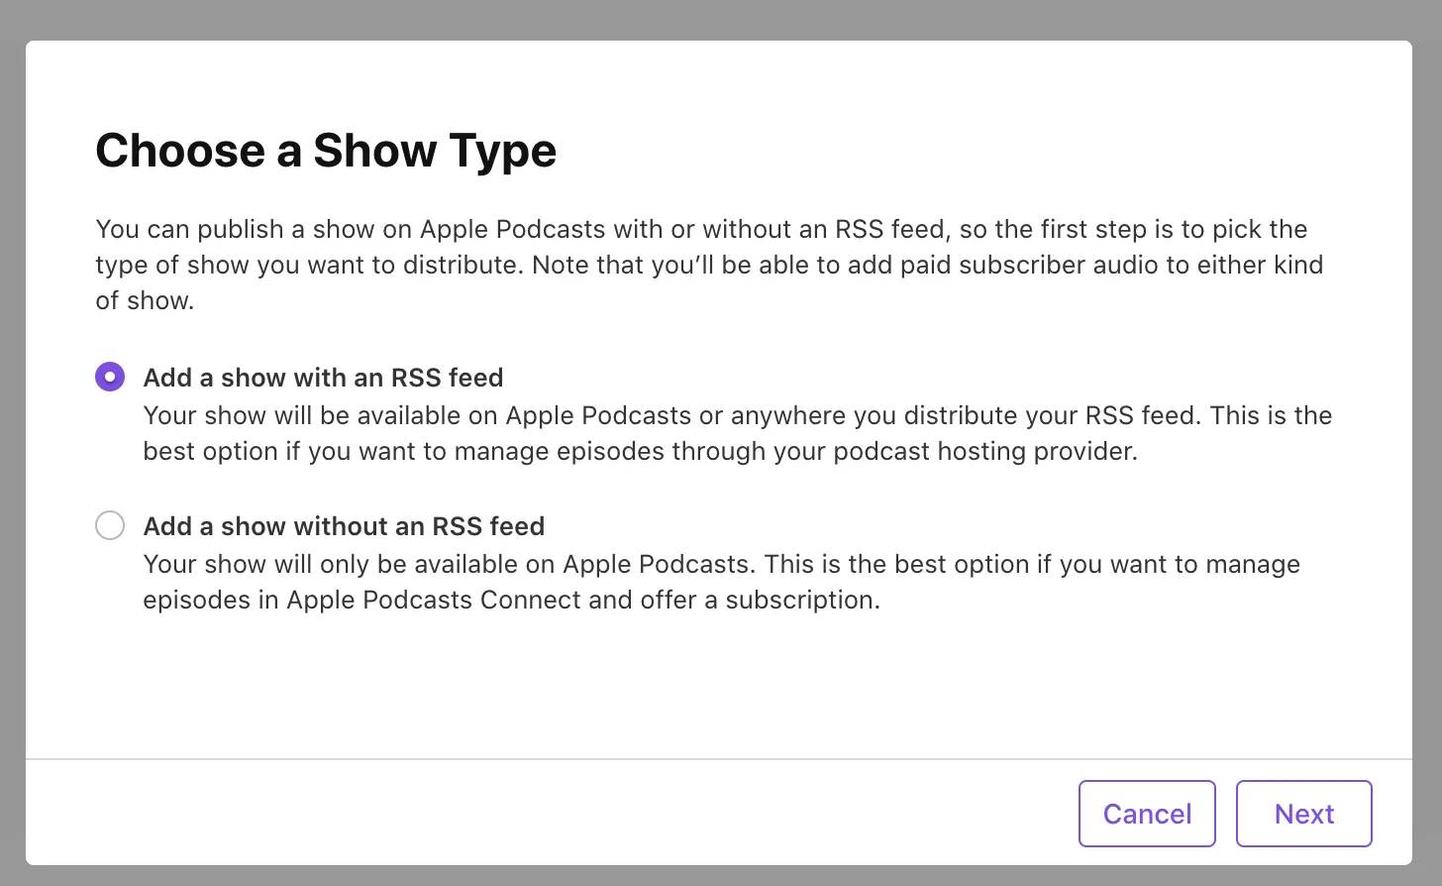
Task: Click the "Choose a Show Type" heading
Action: coord(326,151)
